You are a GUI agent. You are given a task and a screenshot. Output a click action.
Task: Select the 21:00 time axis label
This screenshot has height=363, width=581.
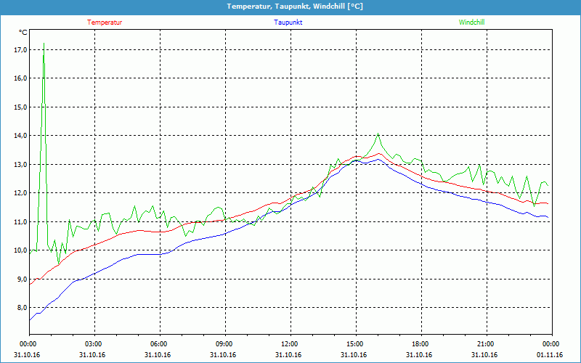[x=486, y=344]
